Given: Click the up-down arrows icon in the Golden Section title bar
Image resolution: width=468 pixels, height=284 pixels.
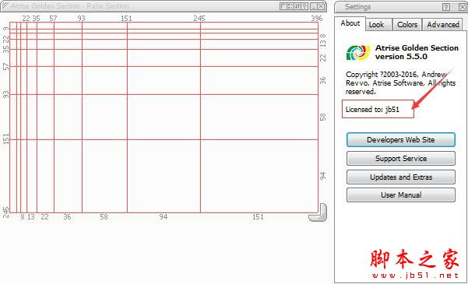Looking at the screenshot, I should tap(297, 6).
